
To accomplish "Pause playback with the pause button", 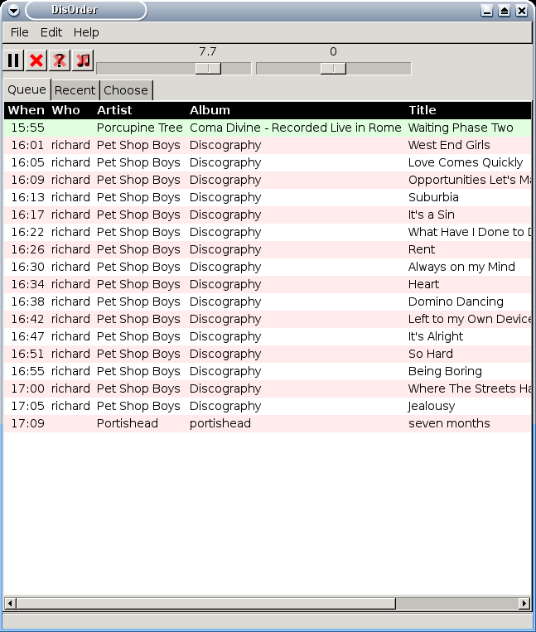I will [13, 60].
